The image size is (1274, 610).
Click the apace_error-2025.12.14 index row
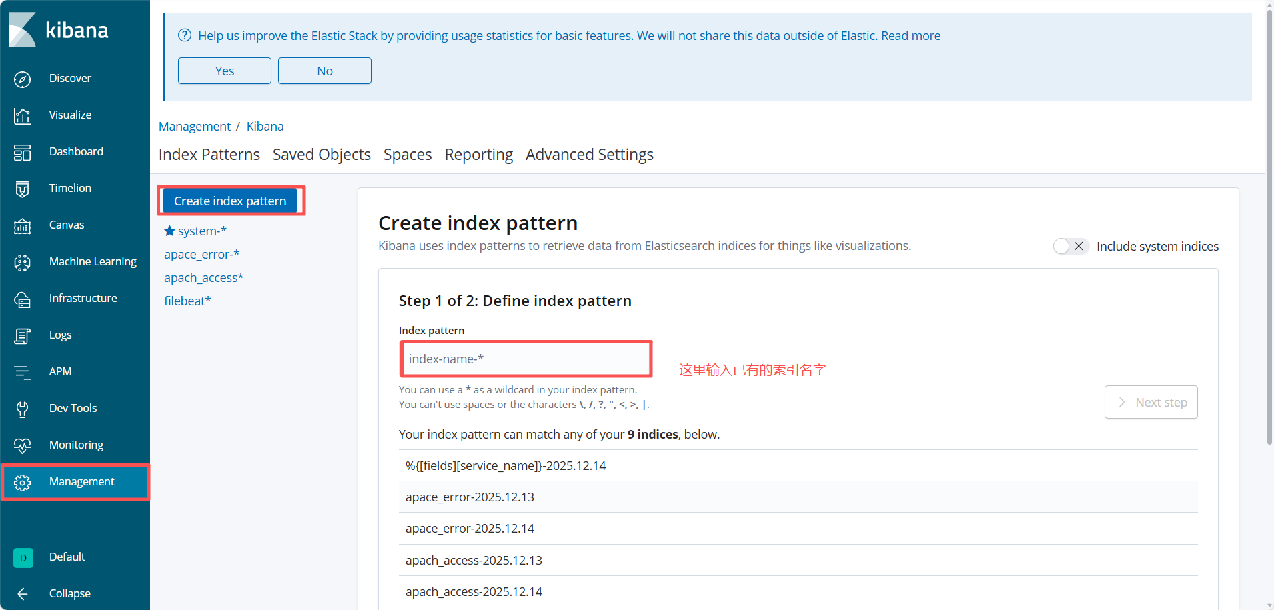click(798, 528)
